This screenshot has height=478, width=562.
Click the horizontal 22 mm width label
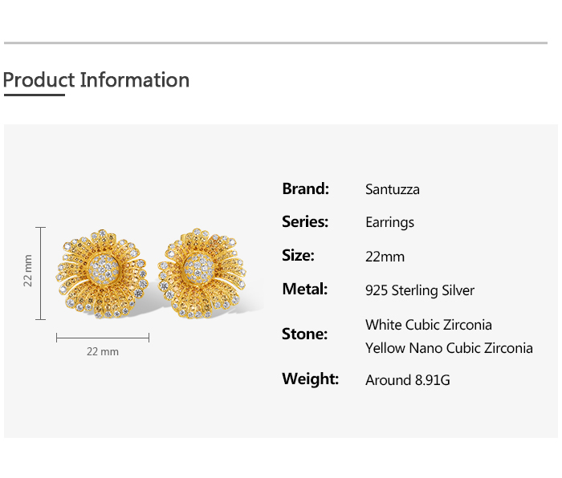point(103,351)
